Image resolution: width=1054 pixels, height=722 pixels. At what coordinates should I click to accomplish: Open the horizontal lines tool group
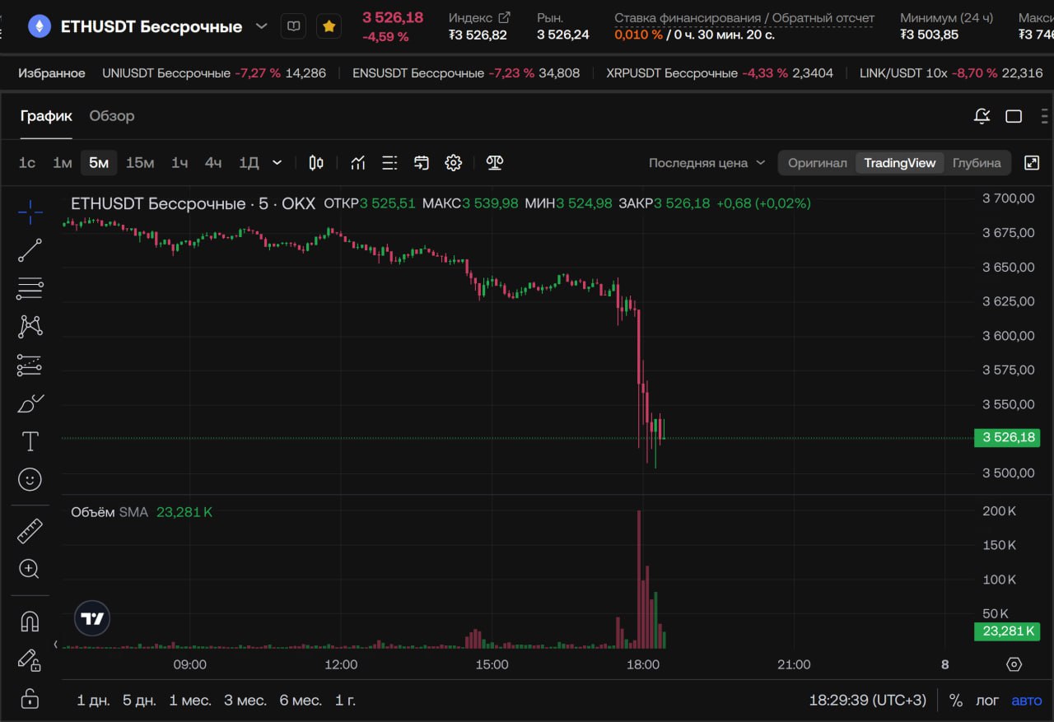point(30,288)
